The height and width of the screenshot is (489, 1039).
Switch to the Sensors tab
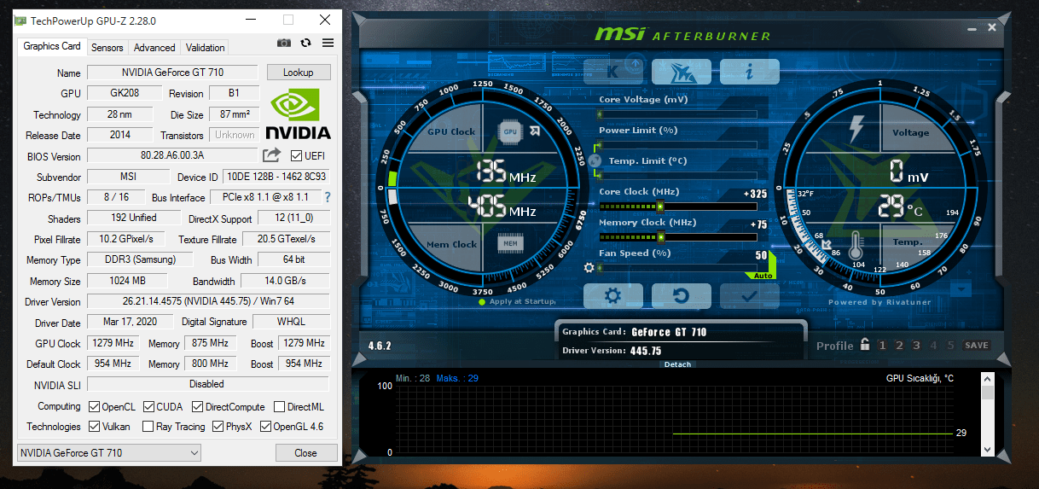107,48
